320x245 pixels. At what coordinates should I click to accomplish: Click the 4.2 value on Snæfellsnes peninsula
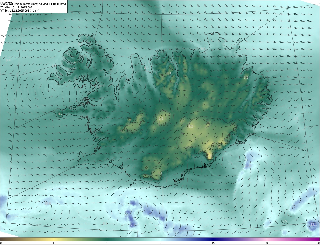tap(60, 114)
